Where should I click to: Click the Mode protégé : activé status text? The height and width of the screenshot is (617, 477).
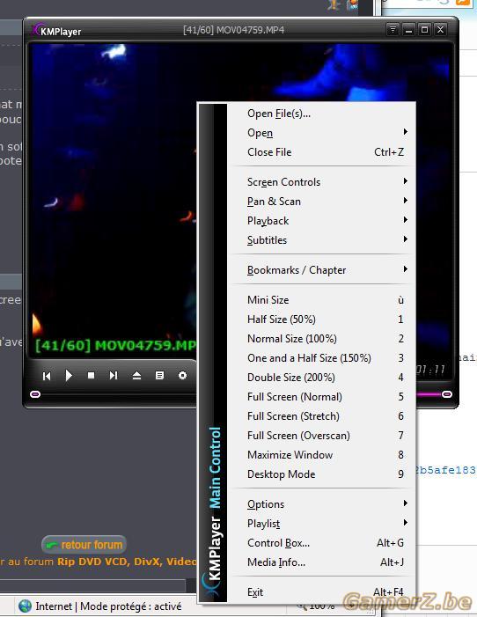pos(130,606)
